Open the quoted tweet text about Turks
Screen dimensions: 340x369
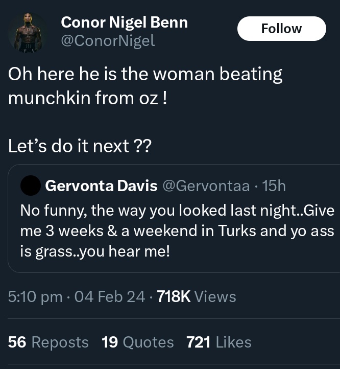coord(177,230)
